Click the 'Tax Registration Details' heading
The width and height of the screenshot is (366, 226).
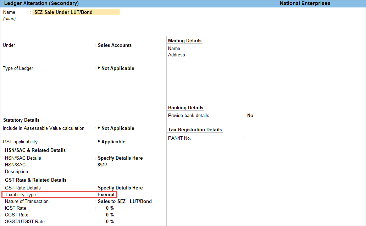(195, 130)
